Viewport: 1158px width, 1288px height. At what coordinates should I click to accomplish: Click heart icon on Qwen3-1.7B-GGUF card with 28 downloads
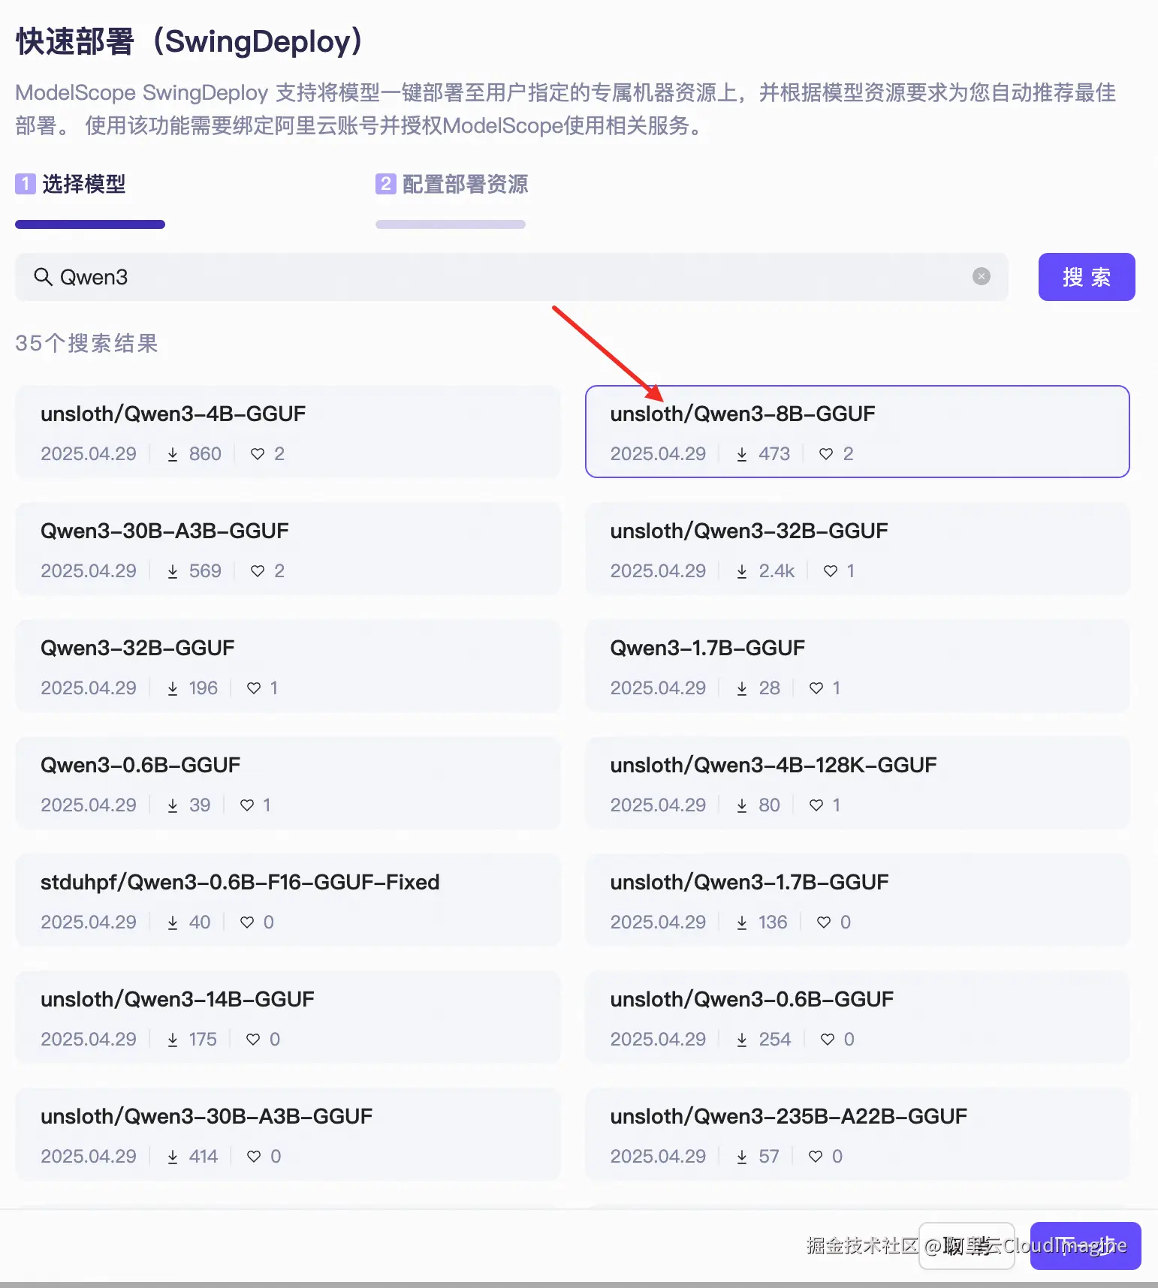pyautogui.click(x=816, y=688)
